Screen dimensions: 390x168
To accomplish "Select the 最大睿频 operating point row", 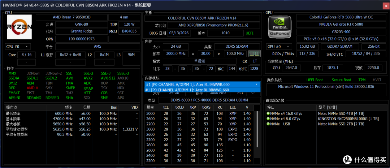I will [x=72, y=124].
